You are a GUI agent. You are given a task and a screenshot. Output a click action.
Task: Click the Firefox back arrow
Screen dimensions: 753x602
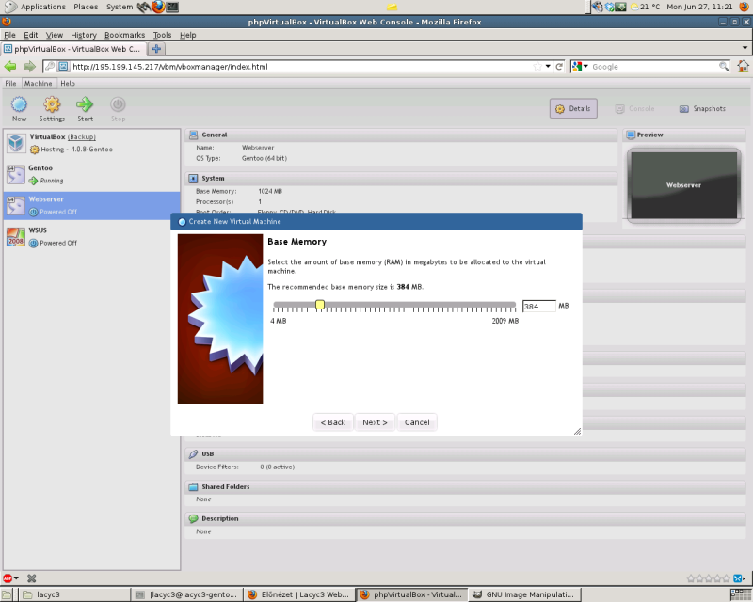[x=10, y=67]
